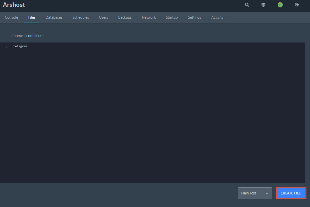The height and width of the screenshot is (207, 310).
Task: Navigate to home in breadcrumb path
Action: (18, 36)
